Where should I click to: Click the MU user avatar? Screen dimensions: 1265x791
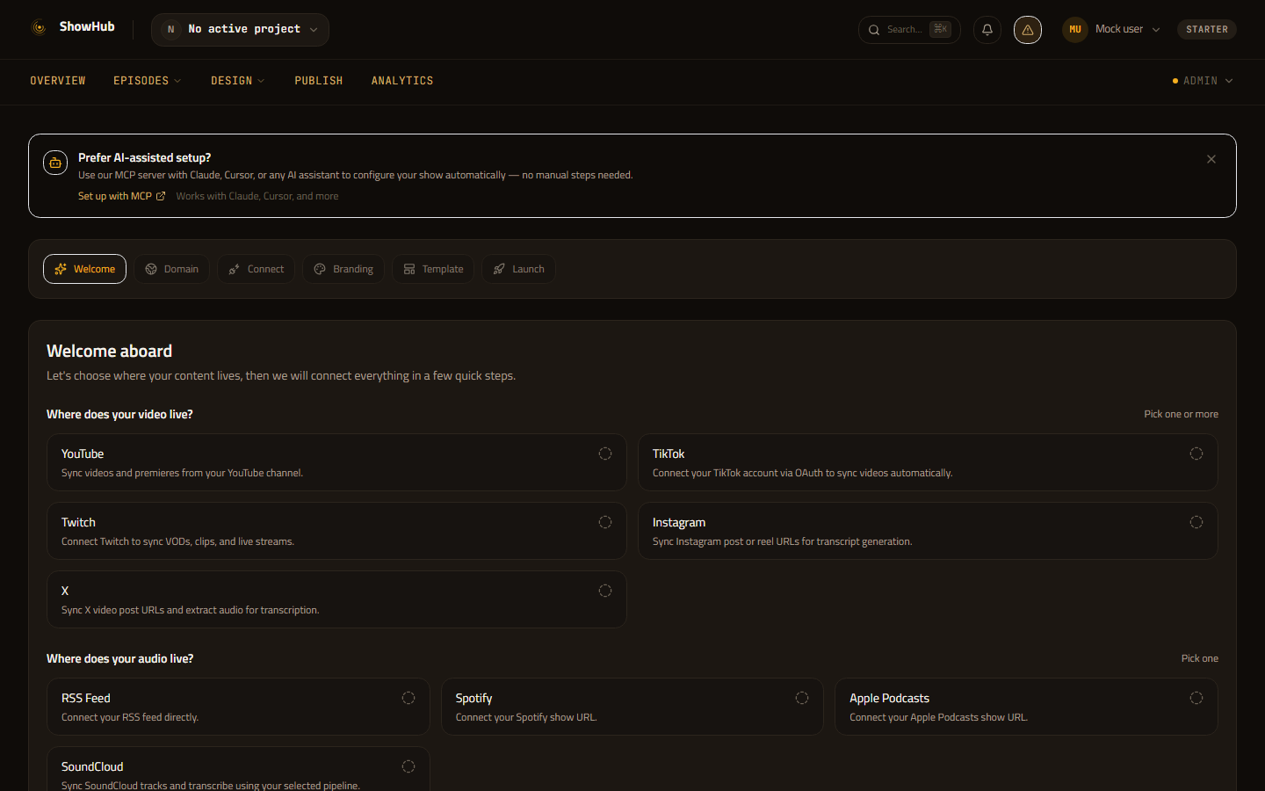click(x=1075, y=30)
